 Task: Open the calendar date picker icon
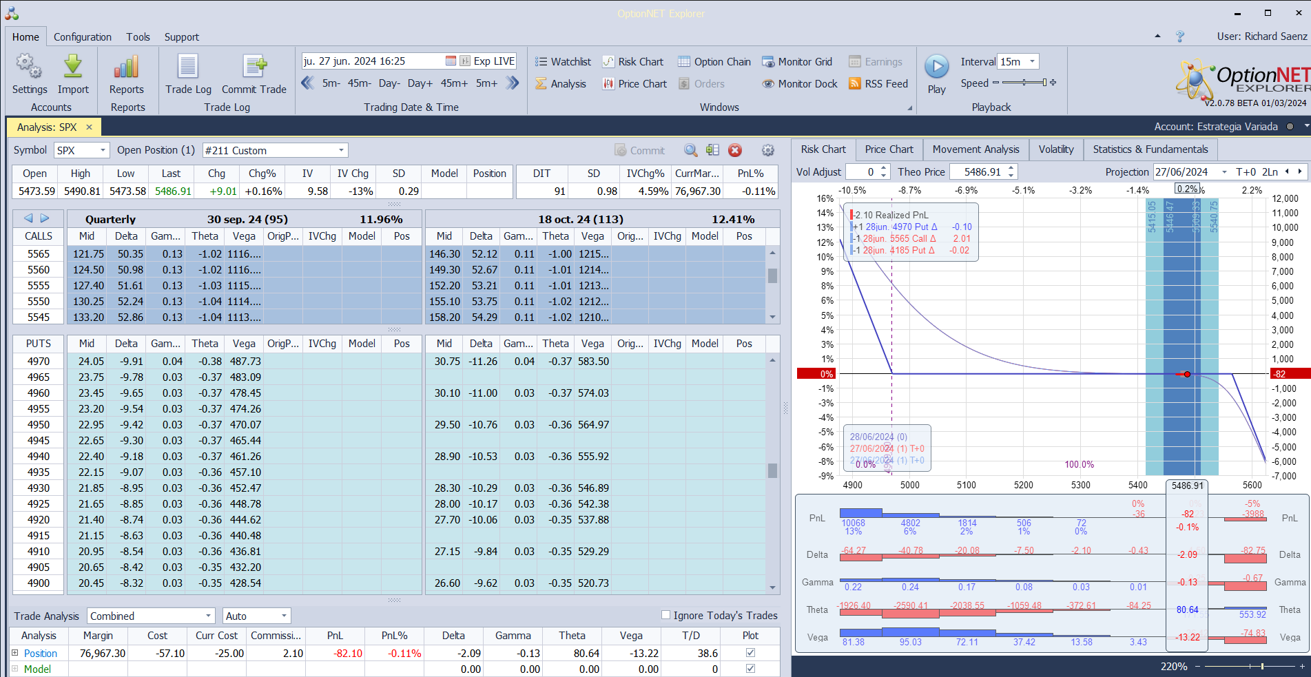click(x=451, y=61)
